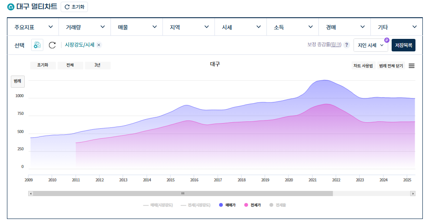
Task: Open the 지인 시세 dropdown
Action: [x=370, y=45]
